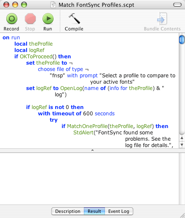Viewport: 185px width, 218px height.
Task: Minimize window with yellow title bar button
Action: pos(15,5)
